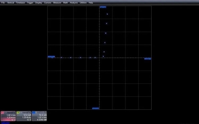Open the Utilities menu
The image size is (199, 124).
pyautogui.click(x=83, y=3)
